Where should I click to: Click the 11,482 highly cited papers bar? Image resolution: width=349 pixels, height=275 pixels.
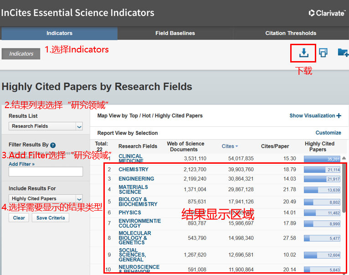click(x=322, y=213)
